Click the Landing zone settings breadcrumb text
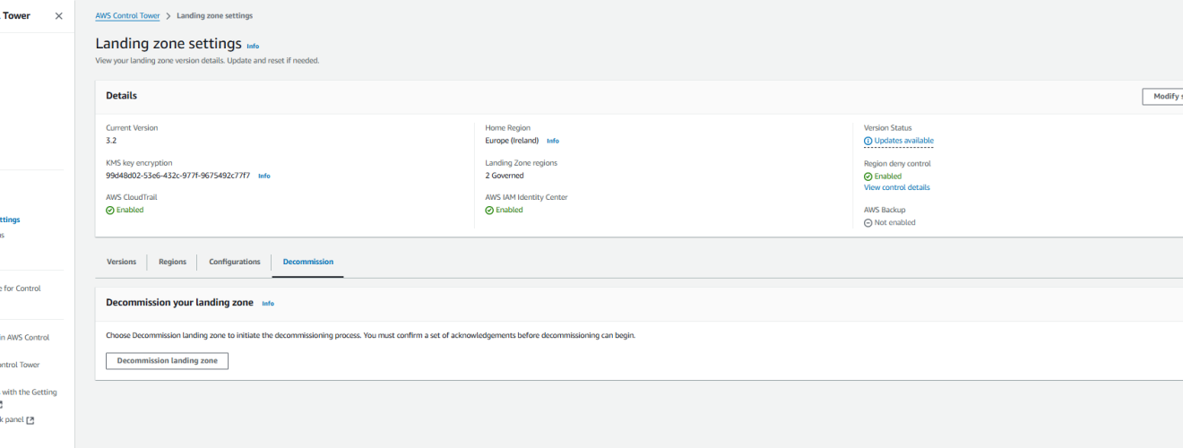1183x448 pixels. (214, 16)
